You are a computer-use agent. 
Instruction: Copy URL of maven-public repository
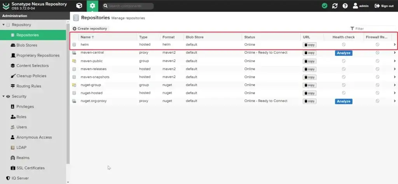point(309,61)
